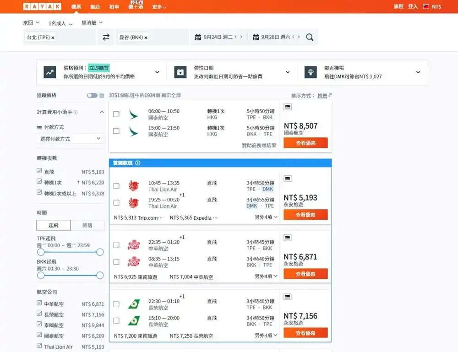This screenshot has height=352, width=458.
Task: Click the nearby airports icon
Action: tap(311, 72)
